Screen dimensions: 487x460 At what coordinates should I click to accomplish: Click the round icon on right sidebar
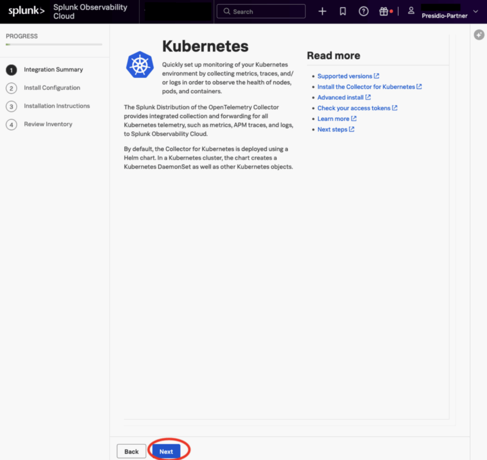[x=479, y=35]
